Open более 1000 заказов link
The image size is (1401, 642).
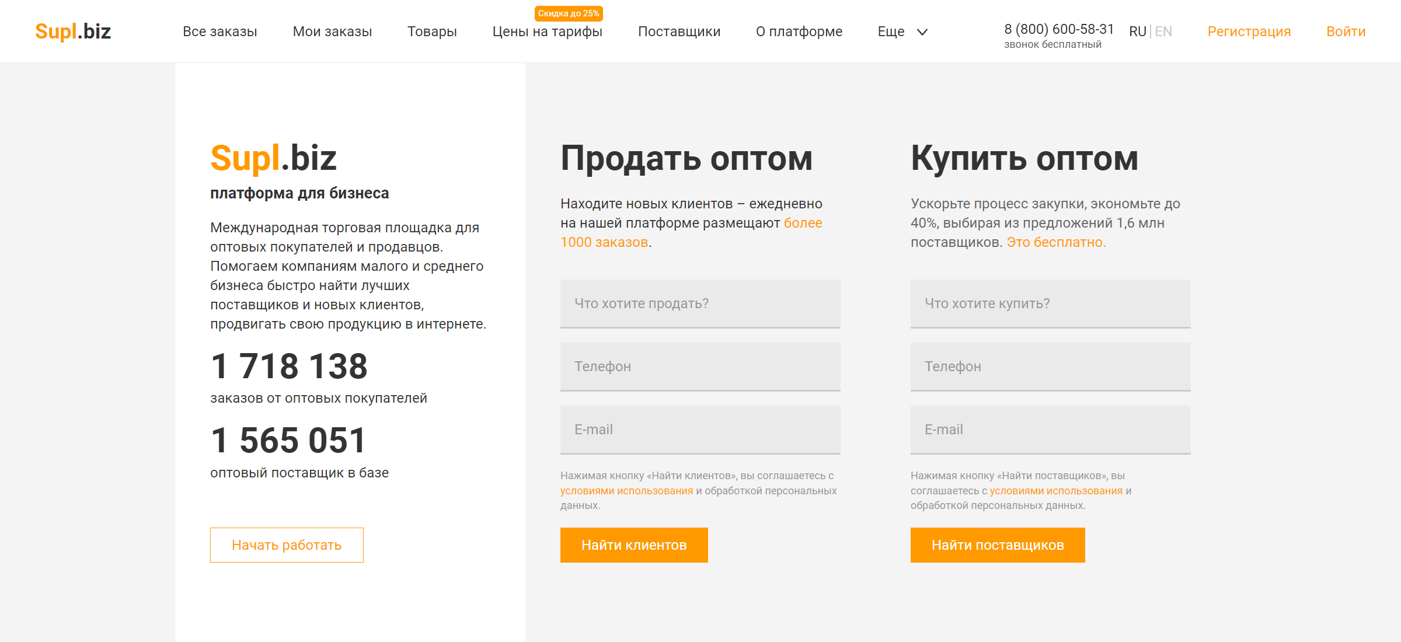[x=802, y=223]
